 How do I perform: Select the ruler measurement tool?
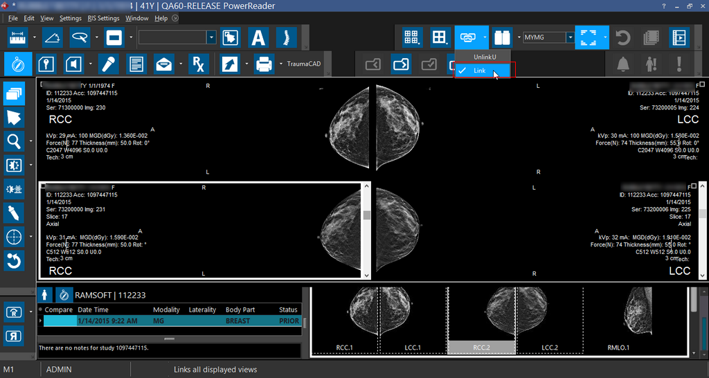tap(18, 37)
